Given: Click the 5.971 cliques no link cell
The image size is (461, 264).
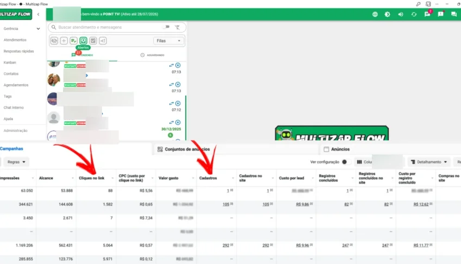Looking at the screenshot, I should tap(108, 259).
